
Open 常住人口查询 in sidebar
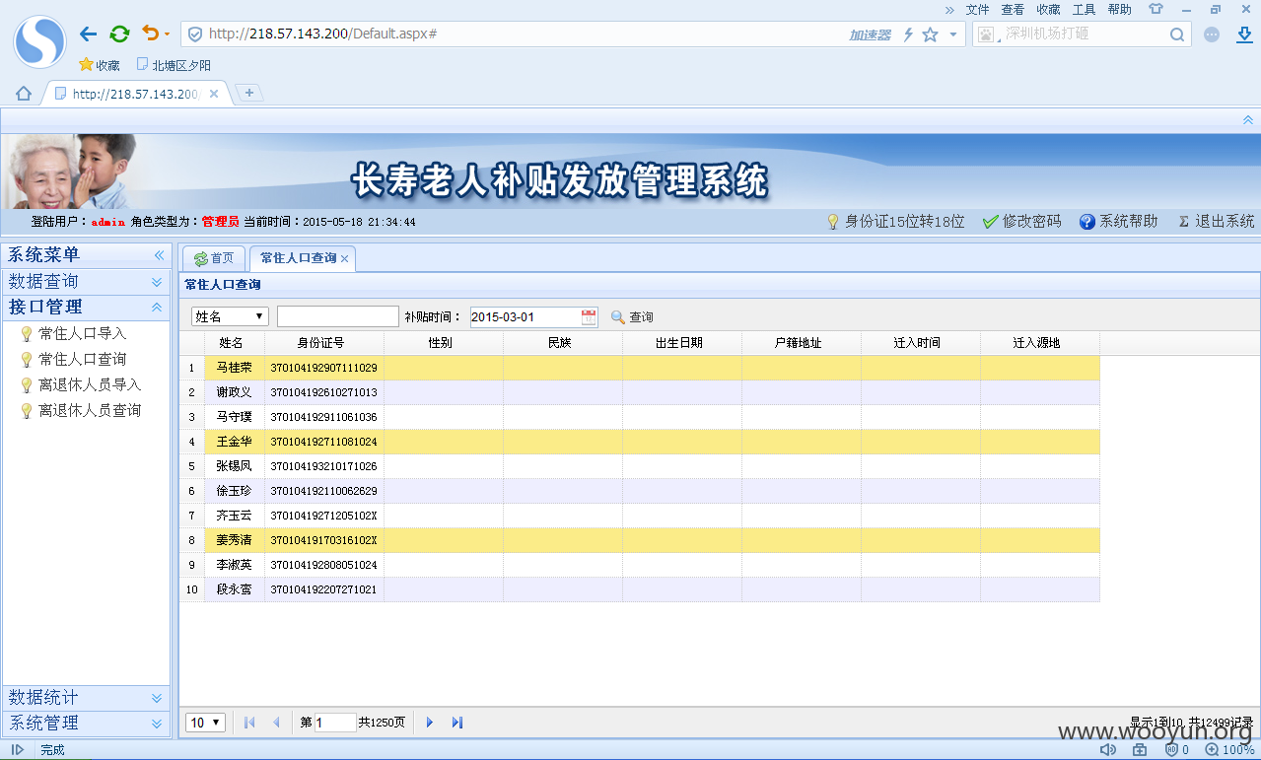click(83, 360)
